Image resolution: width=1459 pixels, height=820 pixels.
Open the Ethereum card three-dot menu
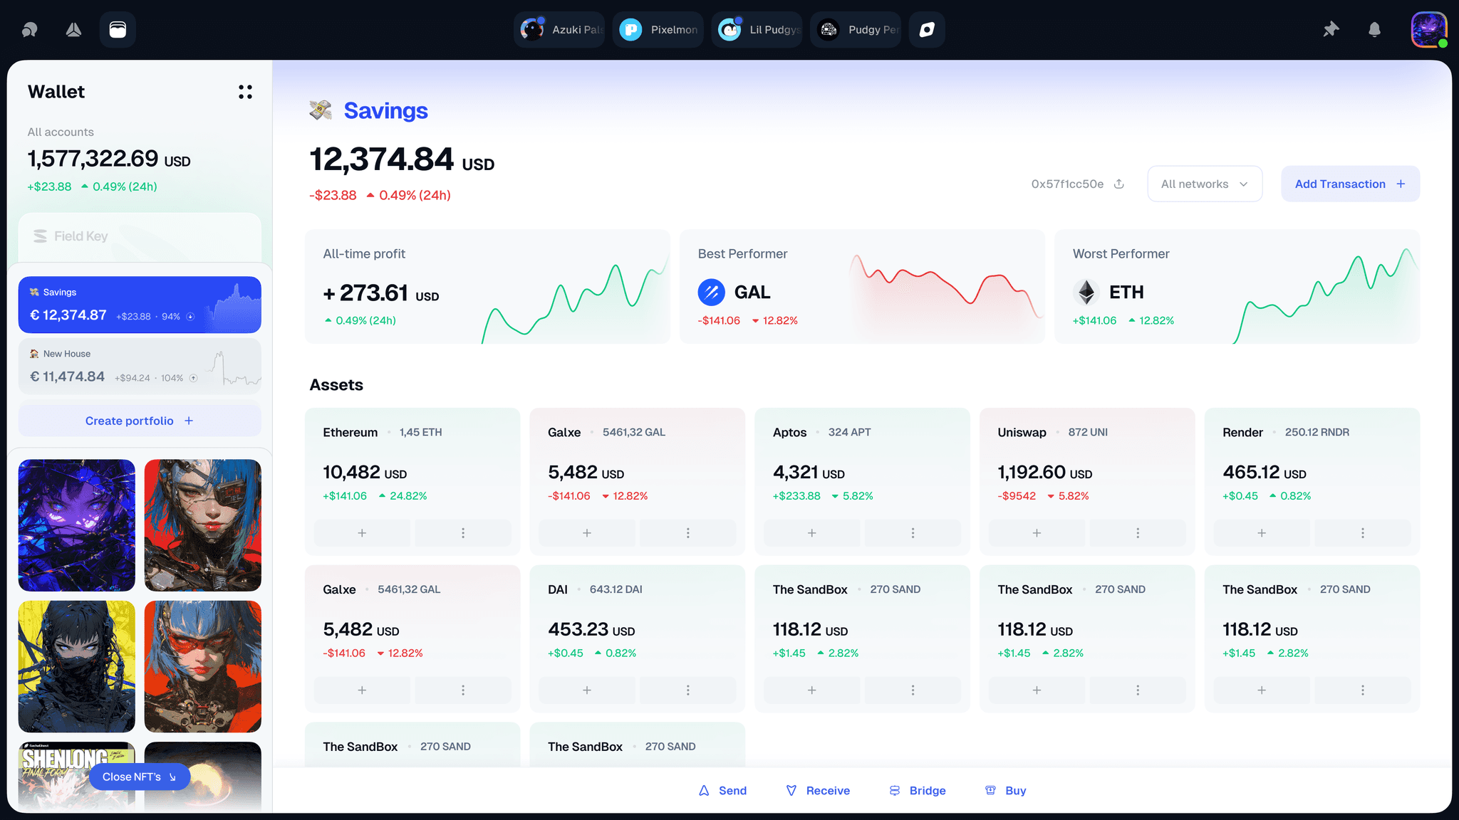[x=463, y=533]
